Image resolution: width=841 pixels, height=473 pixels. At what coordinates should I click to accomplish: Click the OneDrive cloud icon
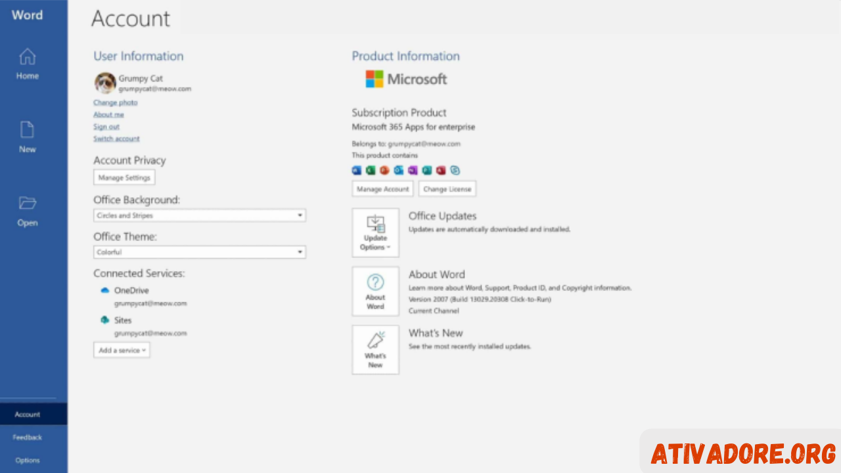pos(104,290)
